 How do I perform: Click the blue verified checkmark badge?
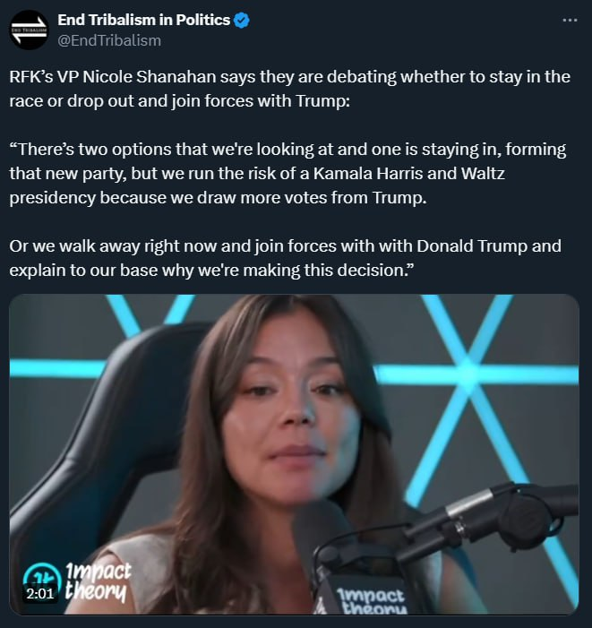(x=241, y=21)
